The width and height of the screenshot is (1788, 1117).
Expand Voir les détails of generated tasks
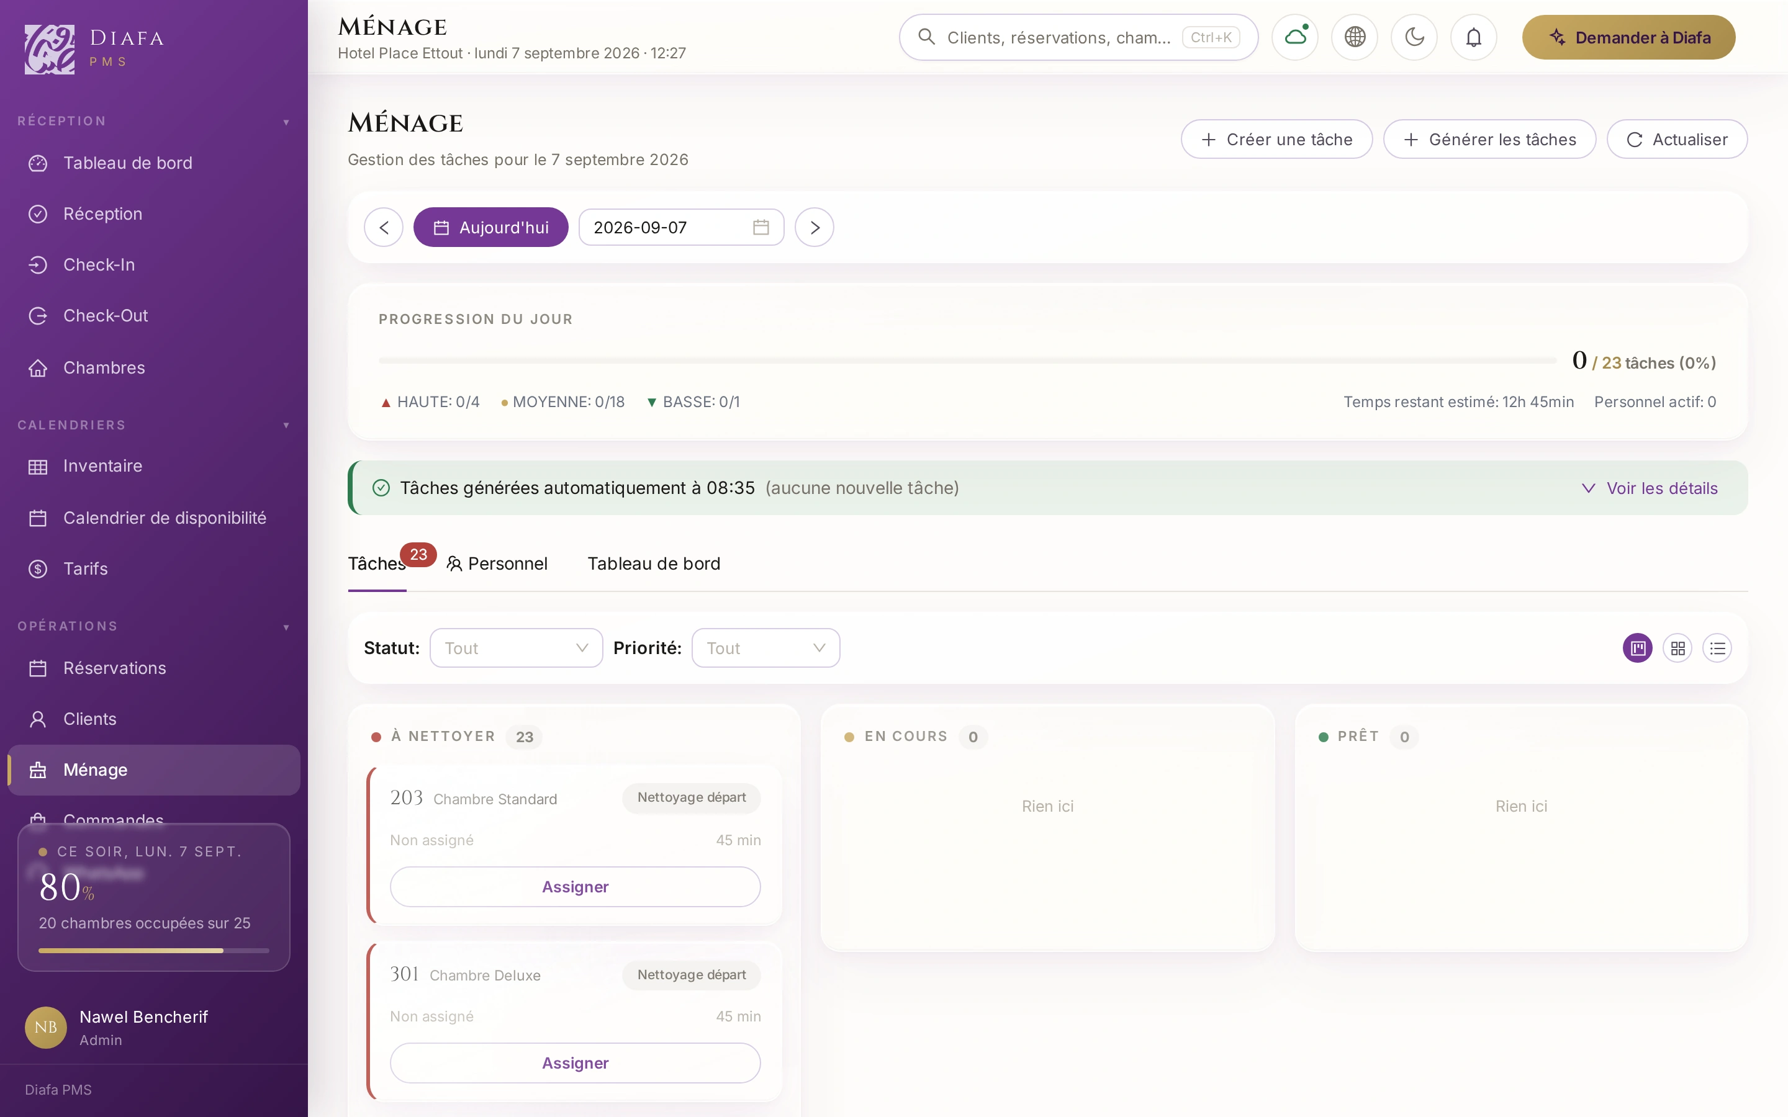click(1649, 488)
